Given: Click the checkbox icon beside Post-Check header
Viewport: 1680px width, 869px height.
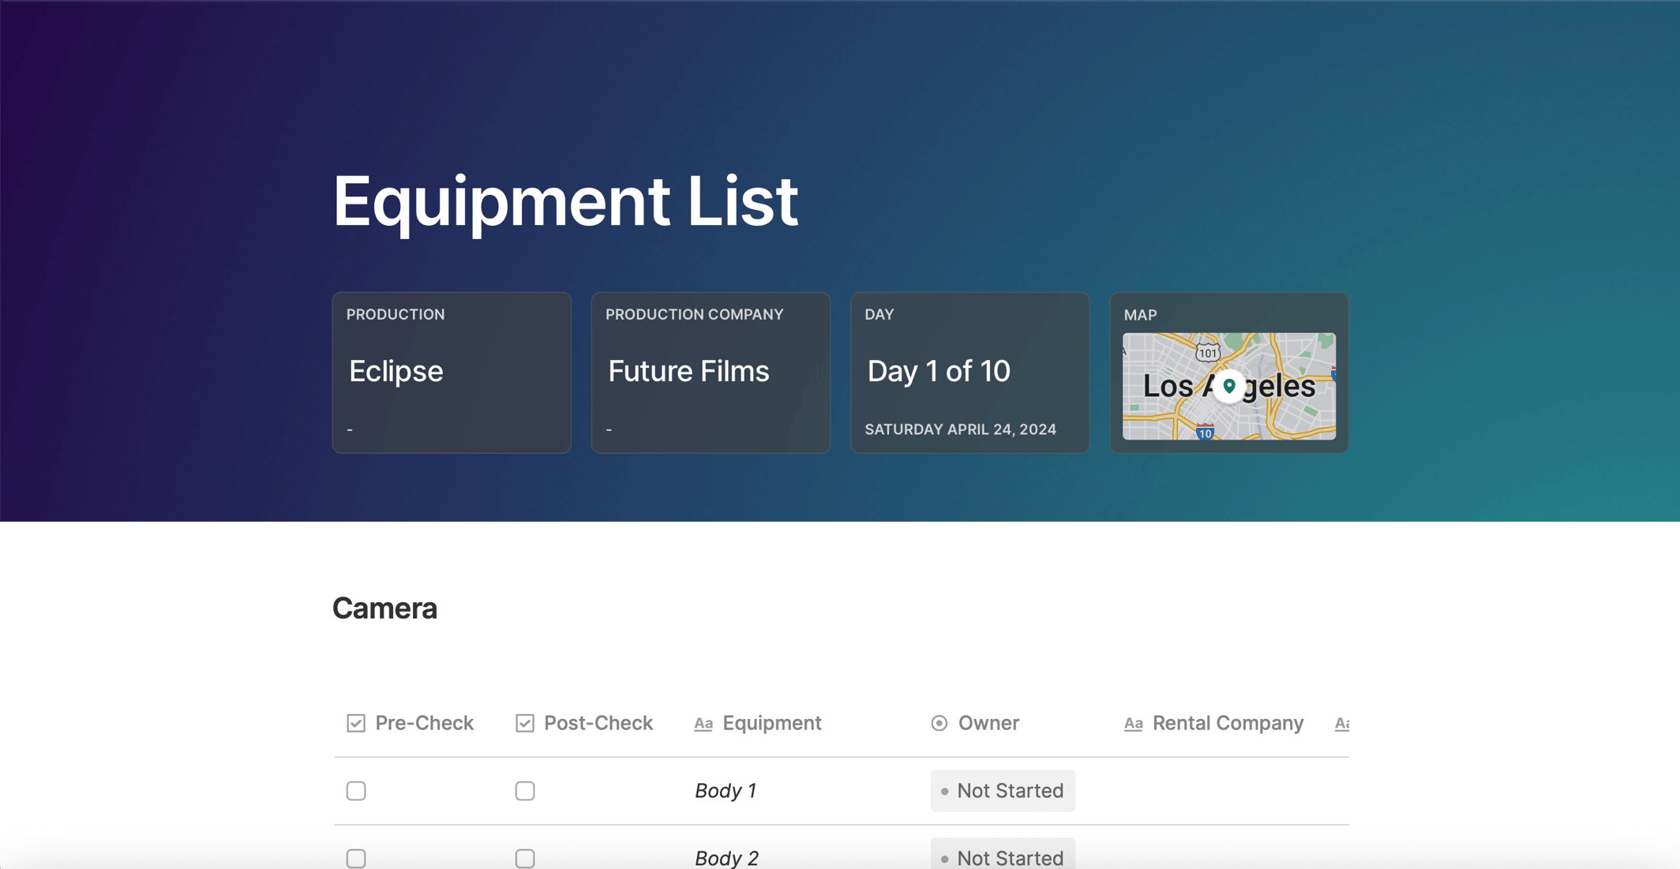Looking at the screenshot, I should pos(524,723).
